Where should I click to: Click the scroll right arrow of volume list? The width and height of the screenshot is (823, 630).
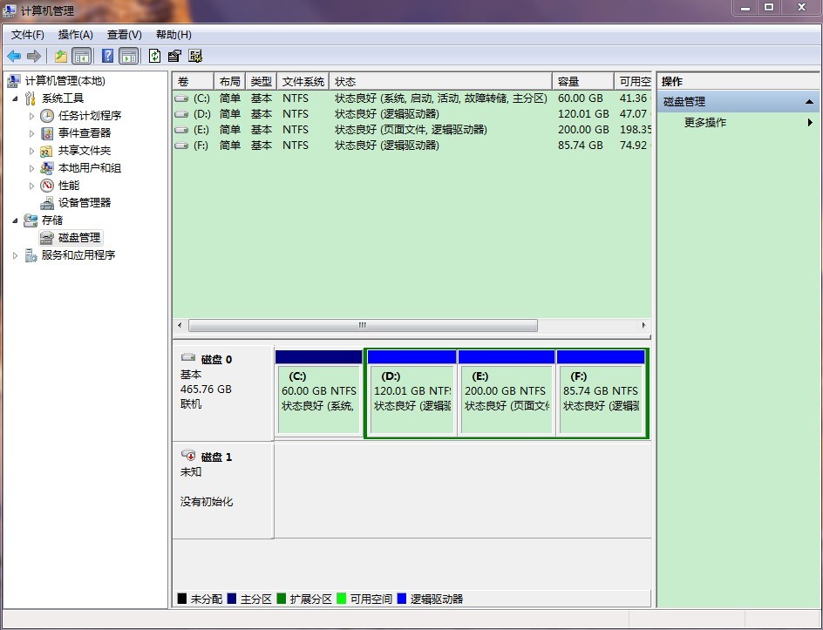(644, 325)
